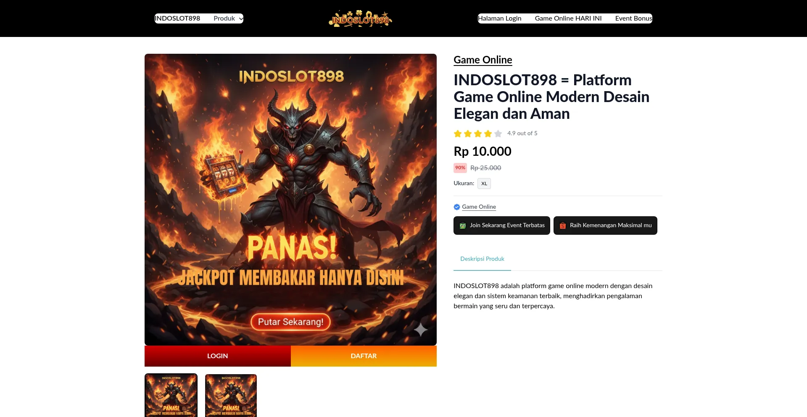Click the Putar Sekarang! banner button

point(290,322)
